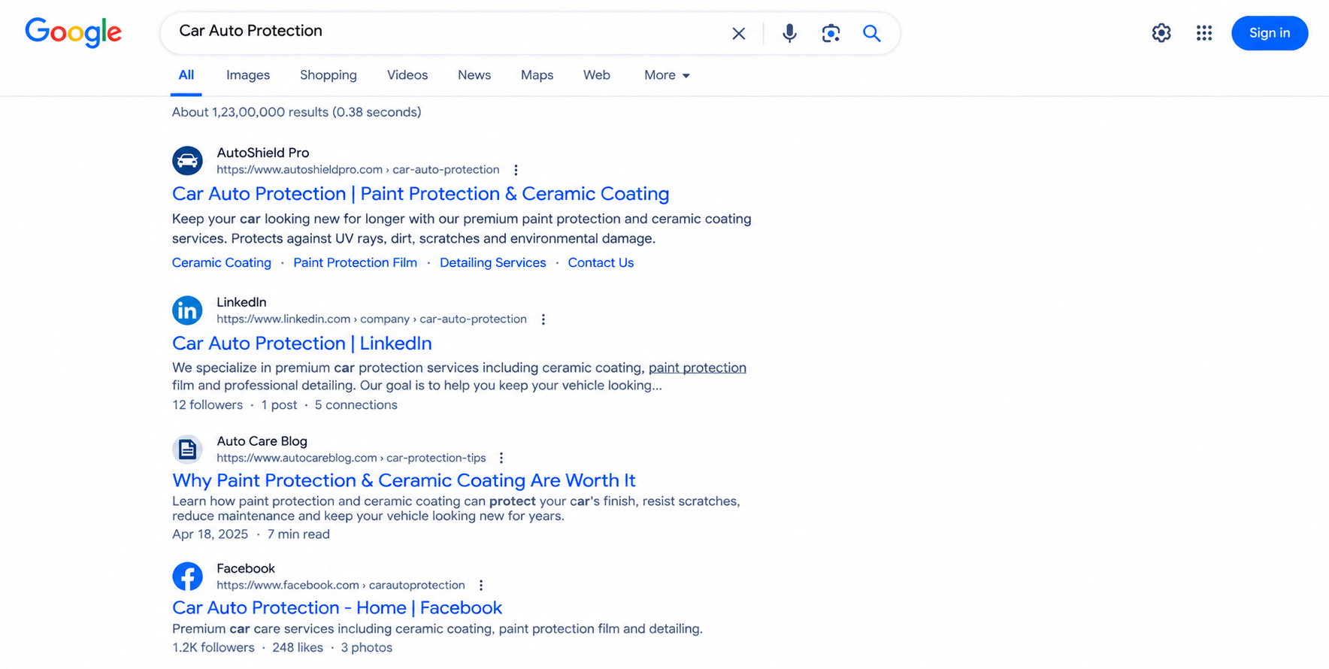Expand the More dropdown
This screenshot has width=1329, height=669.
pyautogui.click(x=667, y=75)
